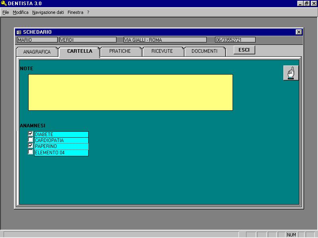Open the PRATICHE tab

(x=120, y=51)
